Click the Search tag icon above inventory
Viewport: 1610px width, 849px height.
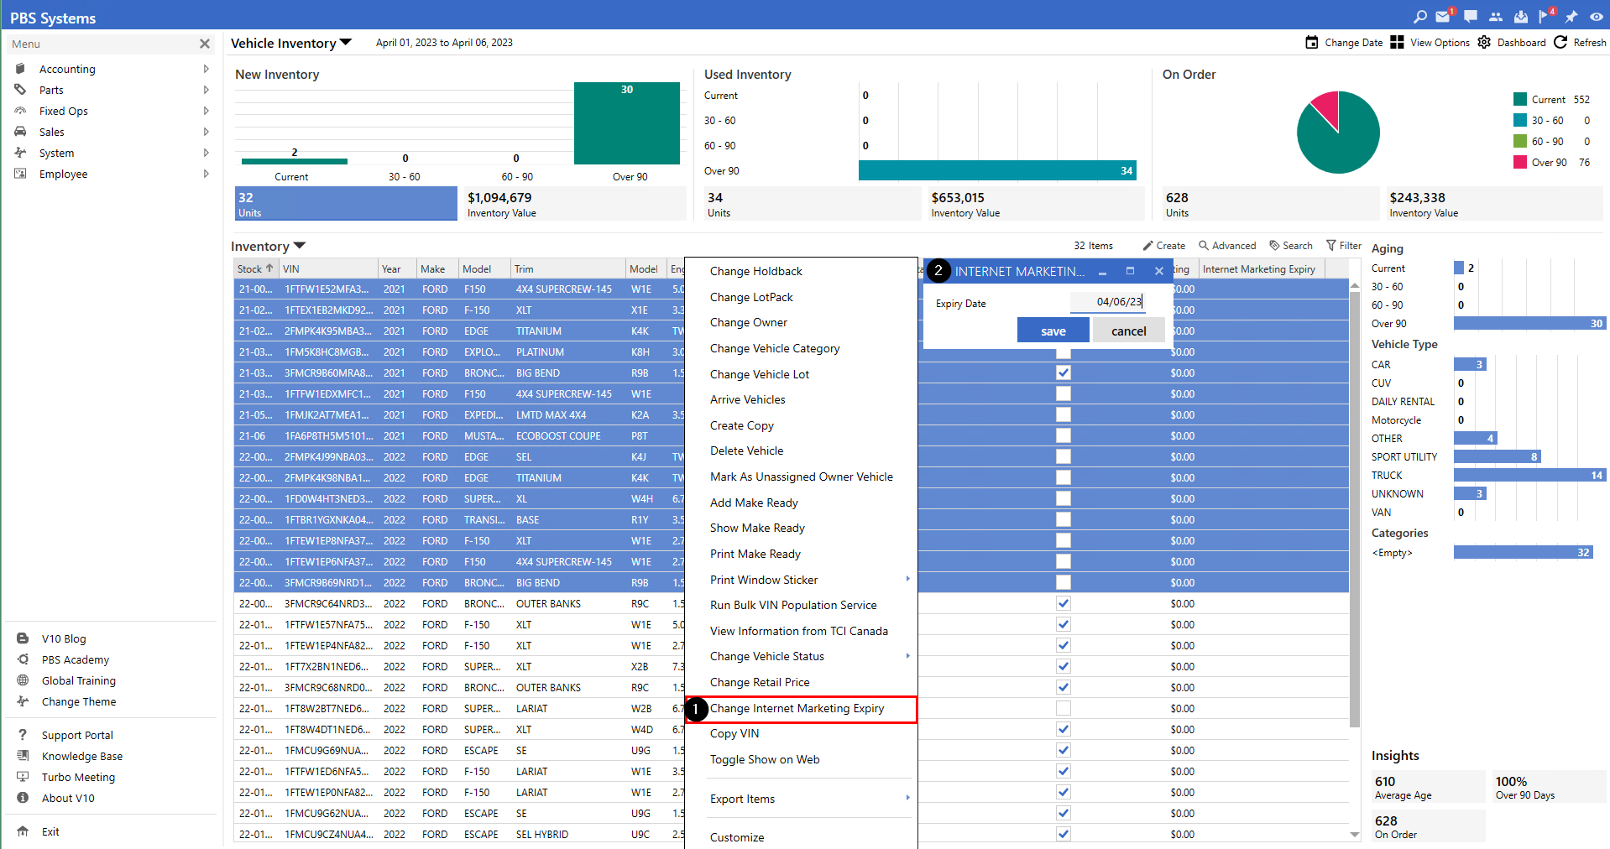tap(1274, 245)
